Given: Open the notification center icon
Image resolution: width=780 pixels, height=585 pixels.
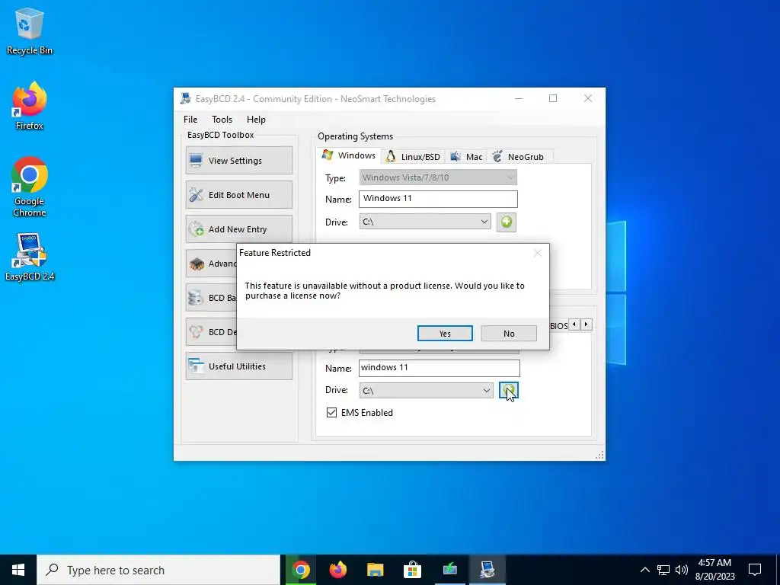Looking at the screenshot, I should (x=755, y=570).
